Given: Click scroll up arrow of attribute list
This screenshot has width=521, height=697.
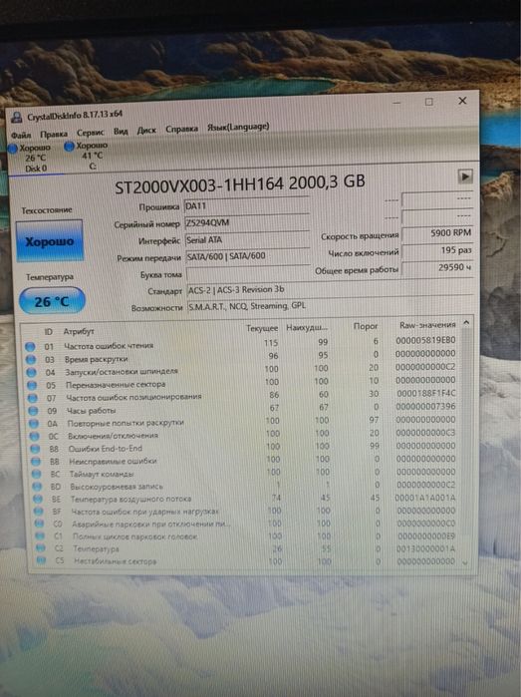Looking at the screenshot, I should [x=466, y=323].
